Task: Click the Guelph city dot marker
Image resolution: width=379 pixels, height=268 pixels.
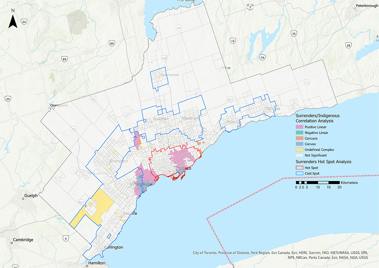Action: [23, 199]
